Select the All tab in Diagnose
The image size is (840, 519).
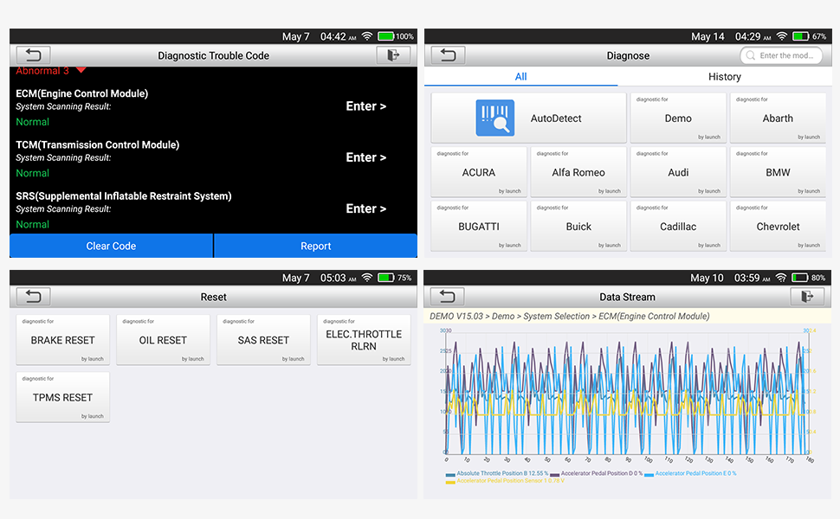point(520,77)
